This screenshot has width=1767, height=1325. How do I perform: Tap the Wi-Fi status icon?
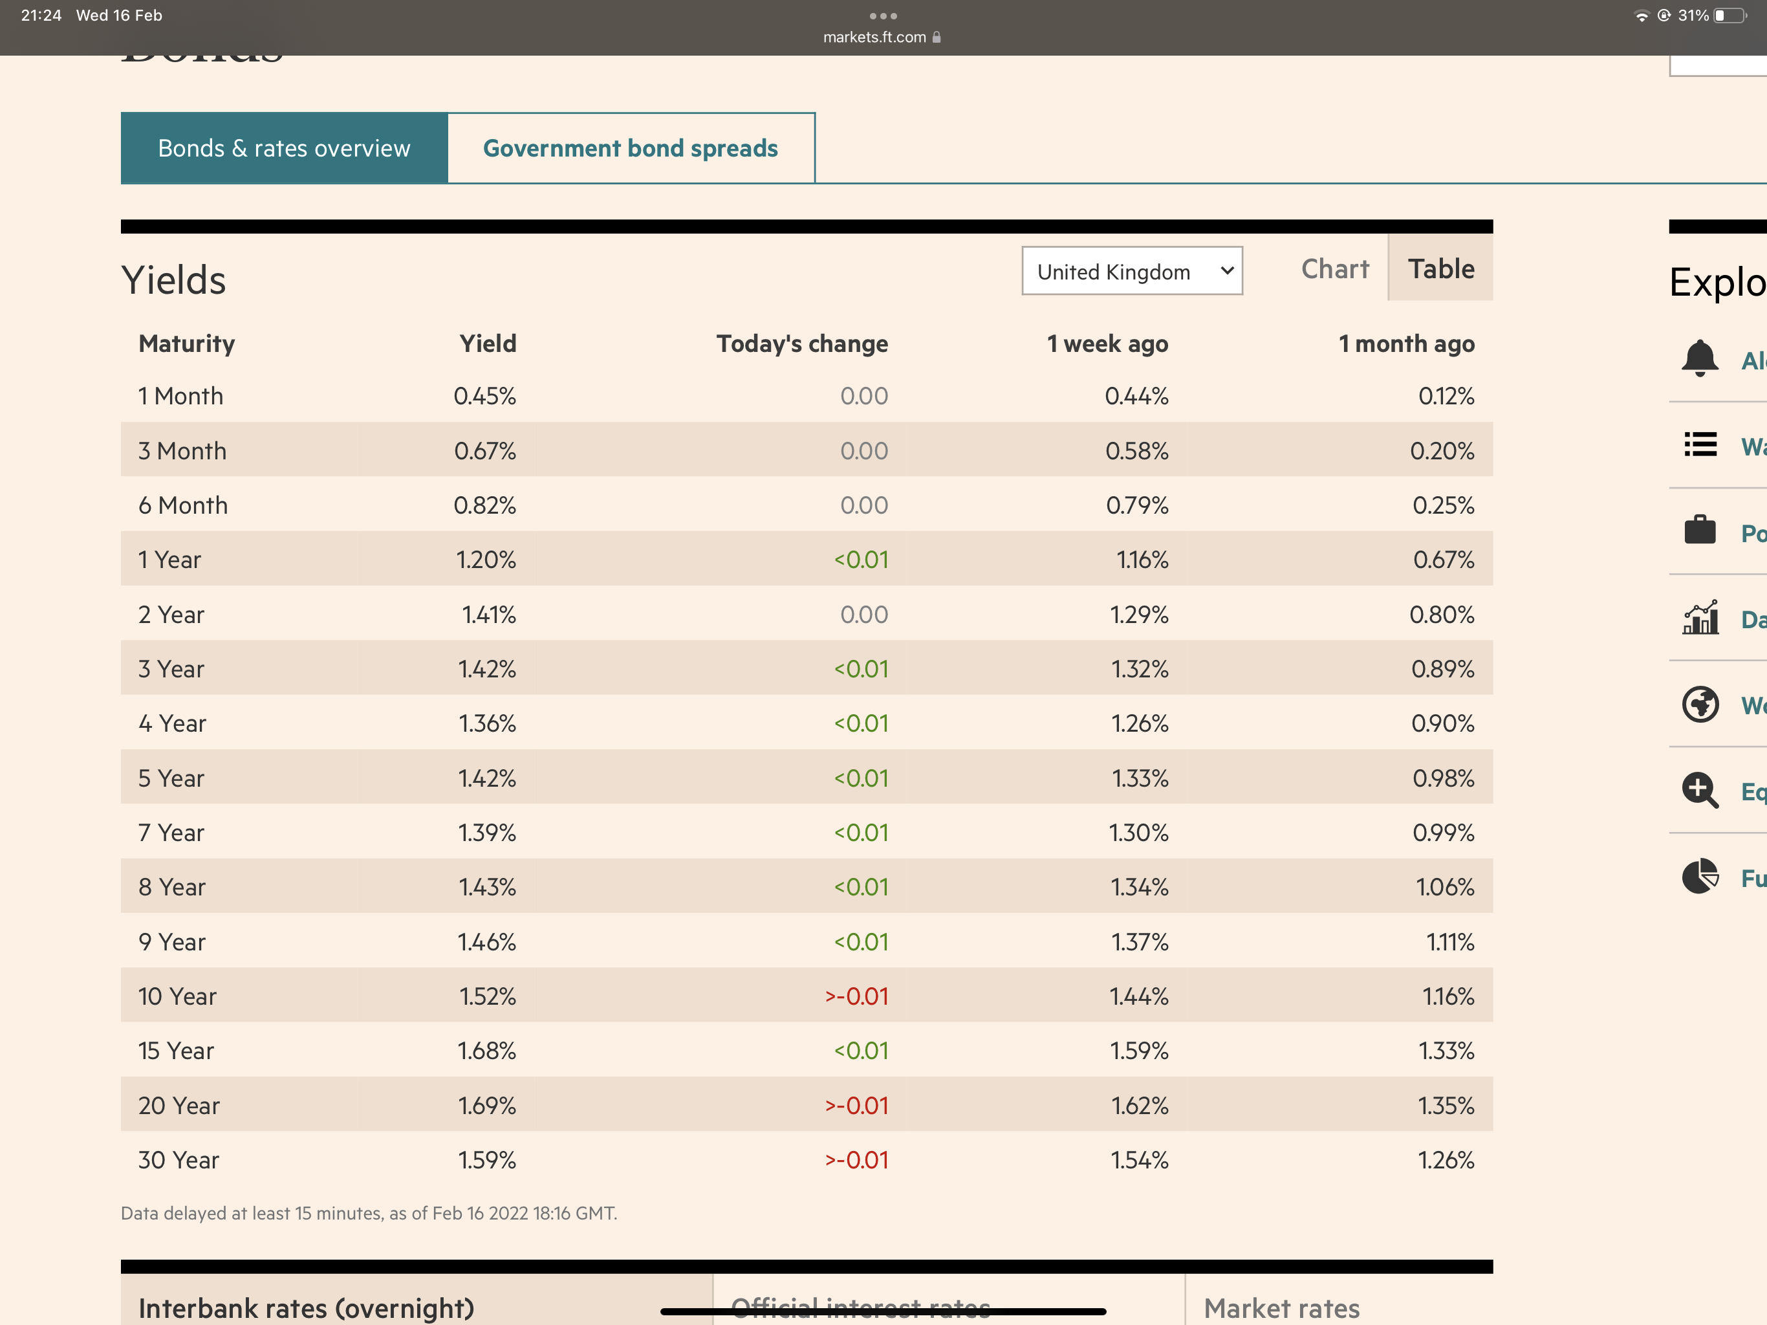(x=1642, y=16)
